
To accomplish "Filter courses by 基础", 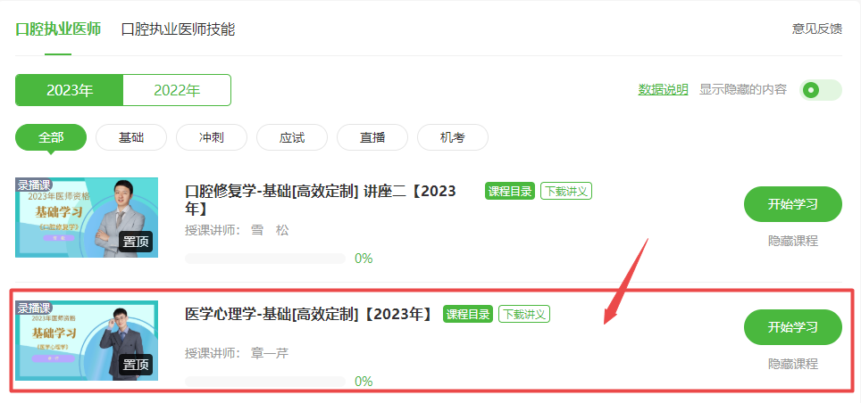I will pos(131,137).
